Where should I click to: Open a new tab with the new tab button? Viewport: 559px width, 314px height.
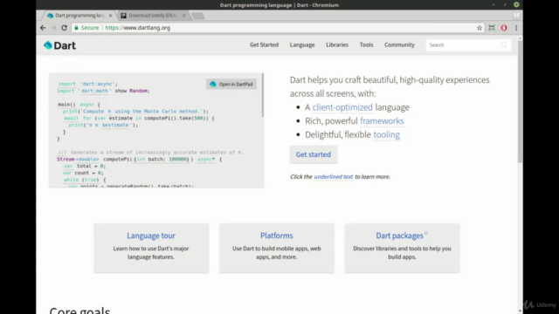coord(198,16)
